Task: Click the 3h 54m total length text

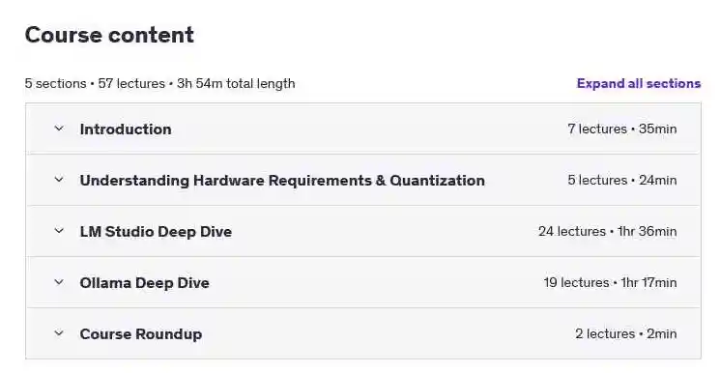Action: pyautogui.click(x=236, y=84)
